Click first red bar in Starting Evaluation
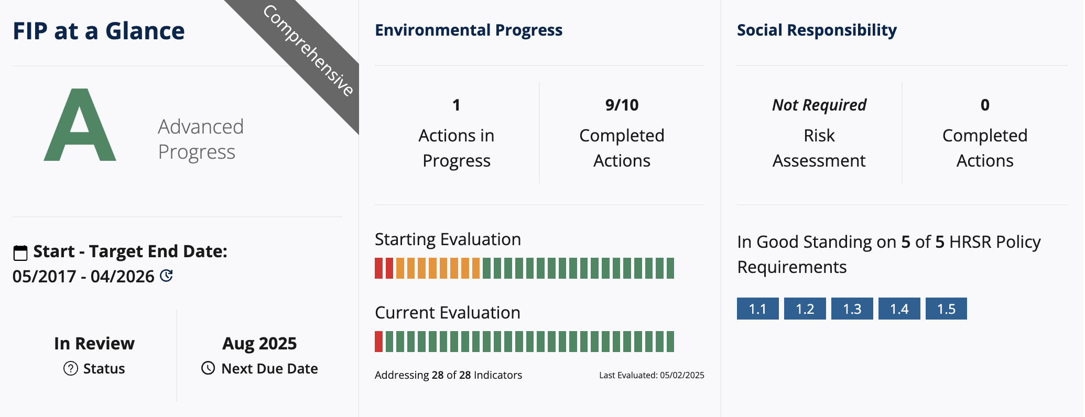Screen dimensions: 1085x417 point(378,268)
